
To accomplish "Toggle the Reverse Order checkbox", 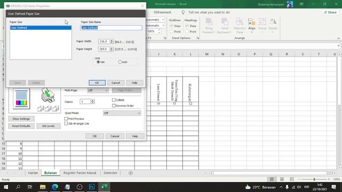I will coord(114,106).
